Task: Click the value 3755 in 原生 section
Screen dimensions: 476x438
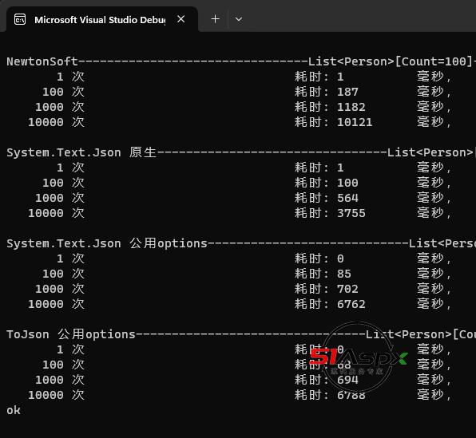Action: click(351, 213)
